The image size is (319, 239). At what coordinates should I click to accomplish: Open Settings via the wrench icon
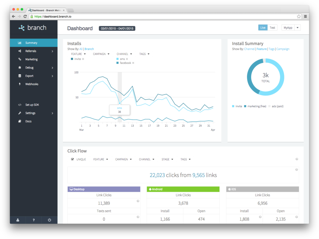coord(19,113)
